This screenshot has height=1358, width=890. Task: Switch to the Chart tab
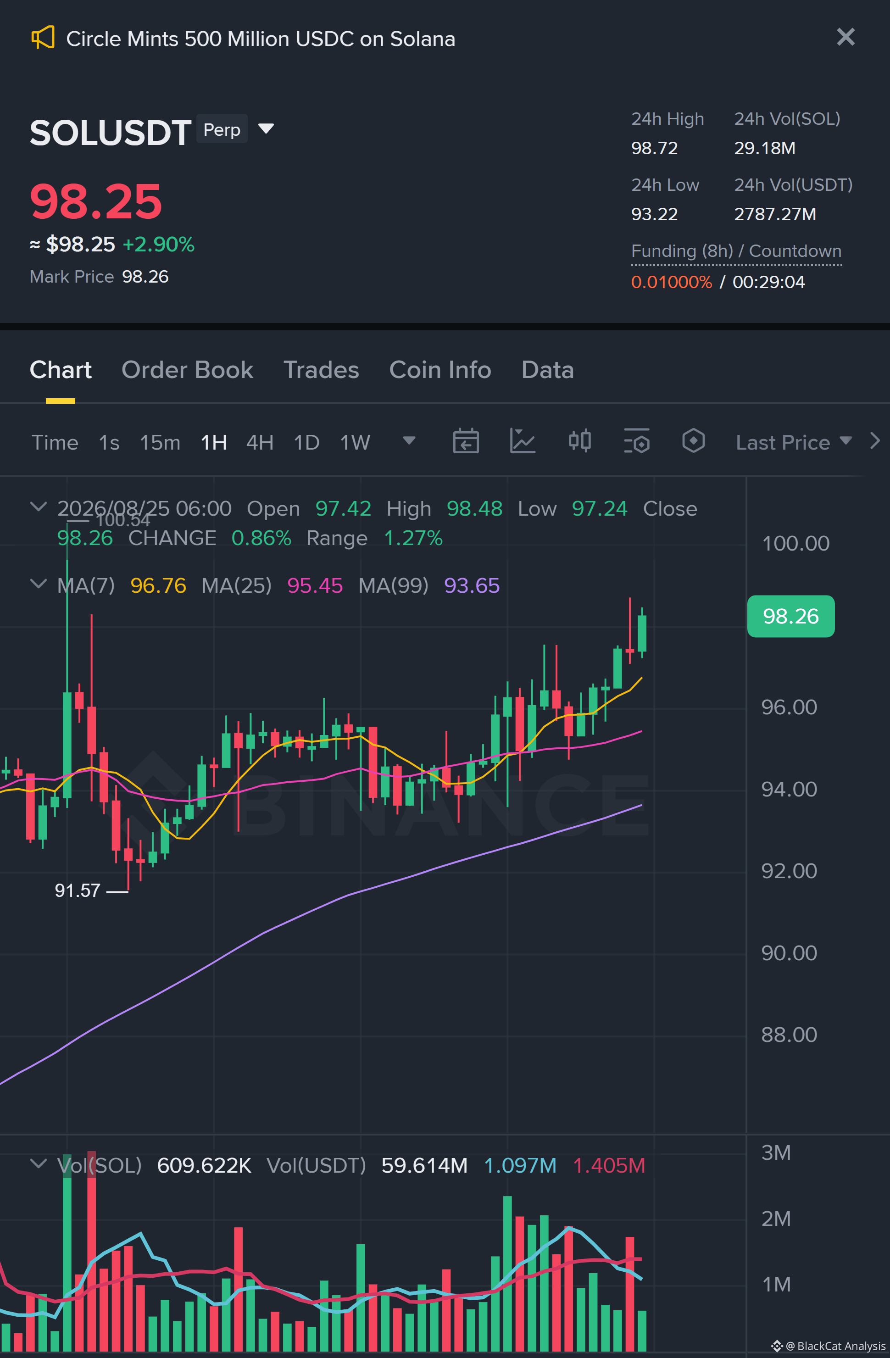coord(61,370)
